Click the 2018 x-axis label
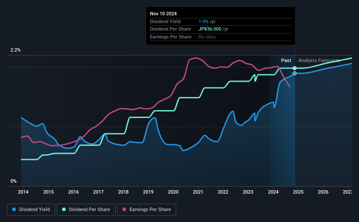Viewport: 359px width, 222px height. [x=123, y=192]
